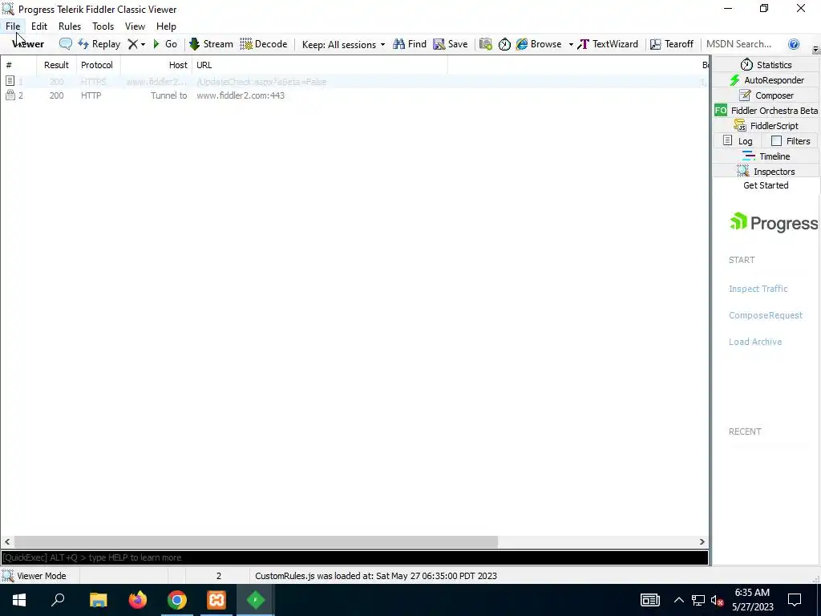Sort by the # column header
This screenshot has height=616, width=821.
coord(18,65)
